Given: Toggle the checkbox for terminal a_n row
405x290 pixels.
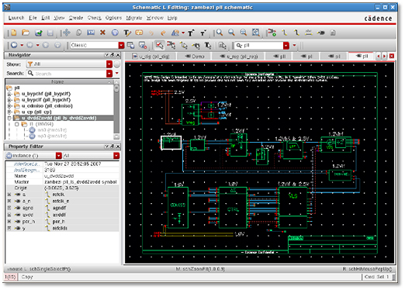Looking at the screenshot, I should tap(9, 201).
